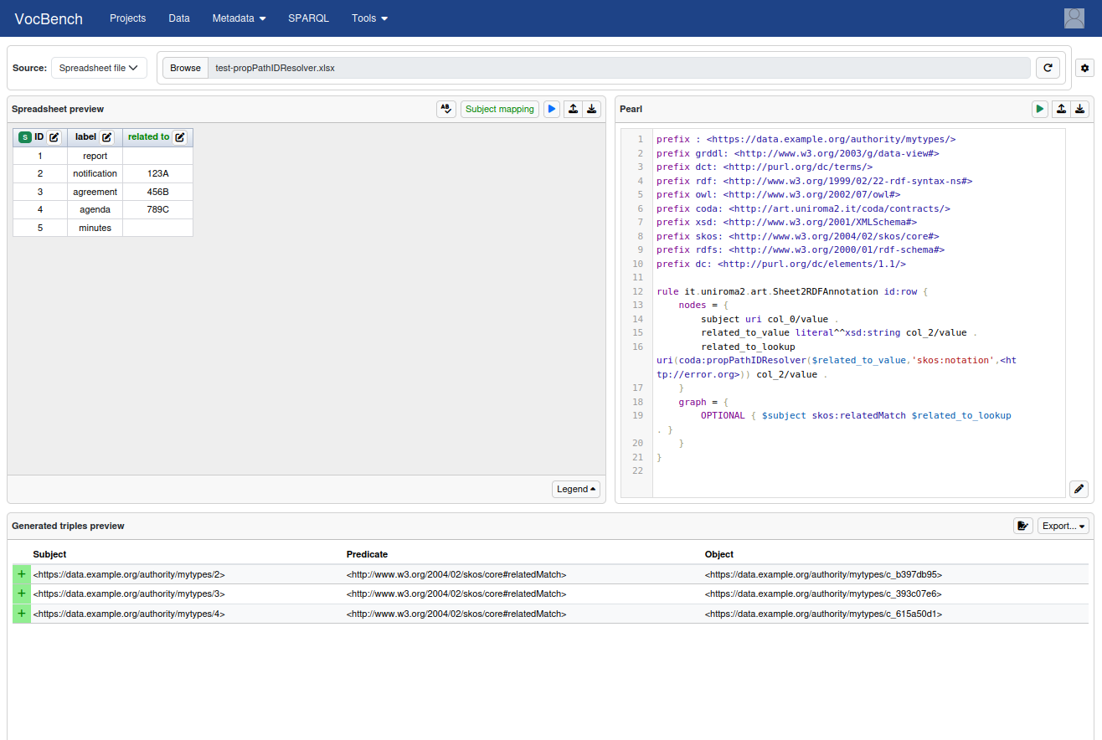The width and height of the screenshot is (1102, 740).
Task: Click the upload icon in Pearl panel header
Action: click(x=1060, y=109)
